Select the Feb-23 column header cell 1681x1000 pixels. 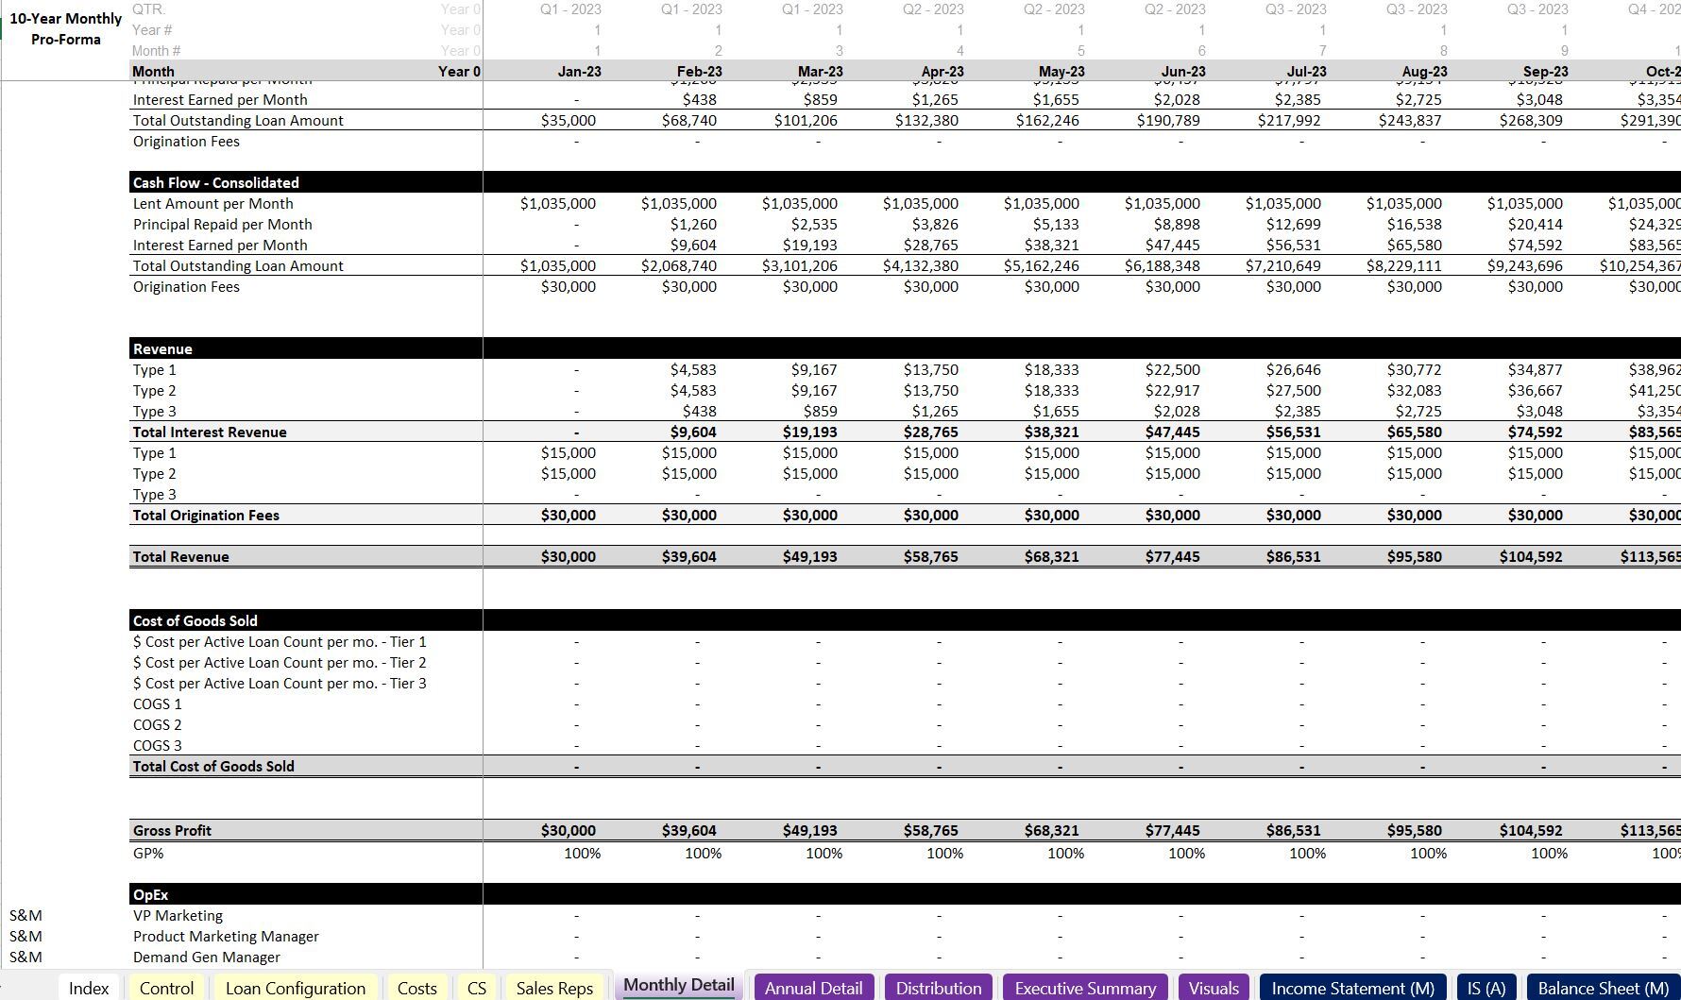[x=700, y=71]
